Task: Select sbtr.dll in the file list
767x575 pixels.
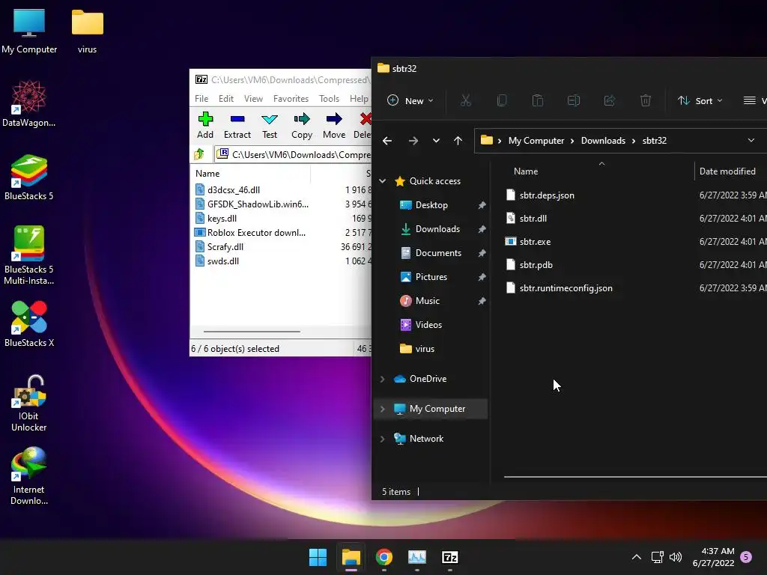Action: point(533,219)
